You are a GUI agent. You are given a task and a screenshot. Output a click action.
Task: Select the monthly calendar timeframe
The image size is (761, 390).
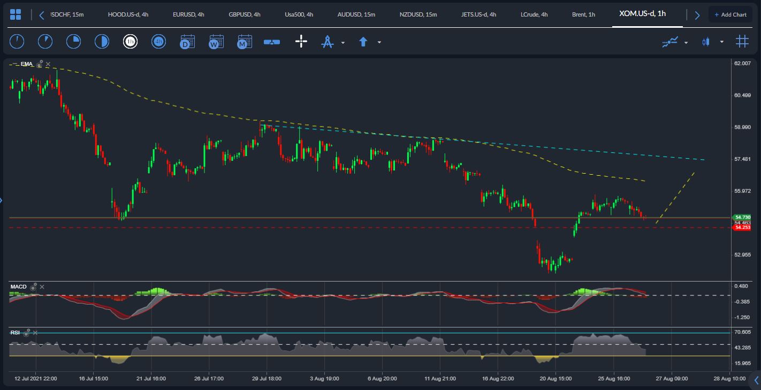245,41
